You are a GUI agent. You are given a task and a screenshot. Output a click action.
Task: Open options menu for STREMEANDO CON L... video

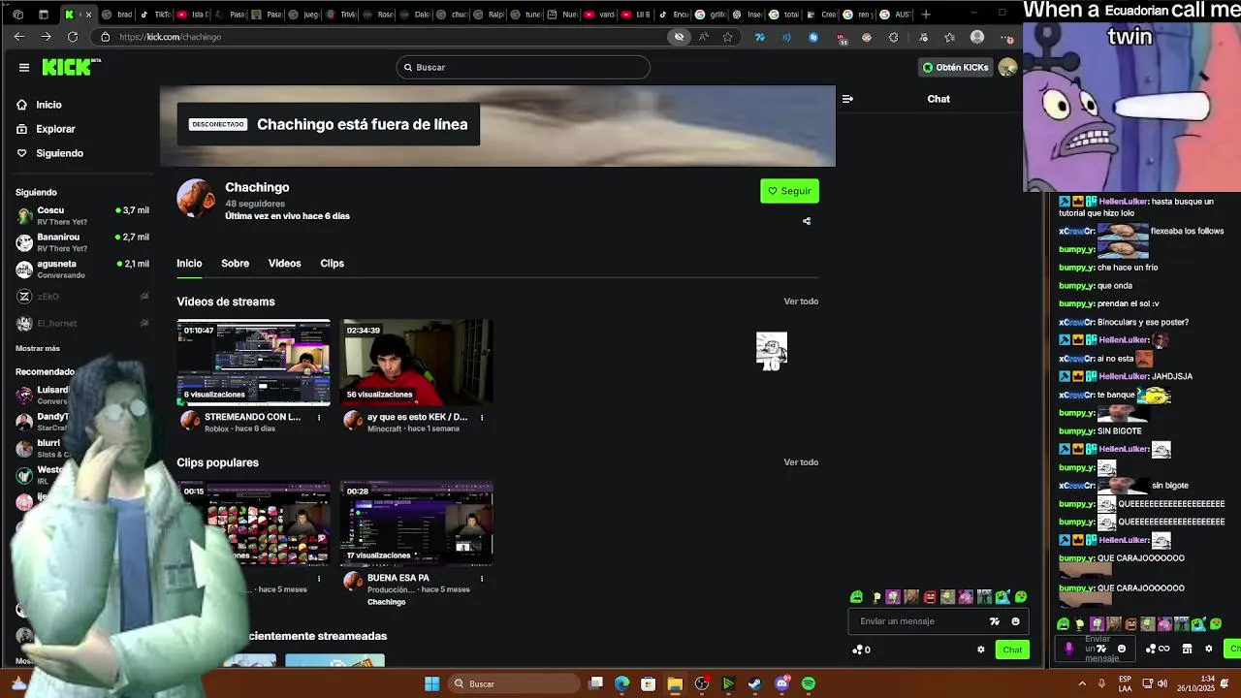(x=319, y=418)
